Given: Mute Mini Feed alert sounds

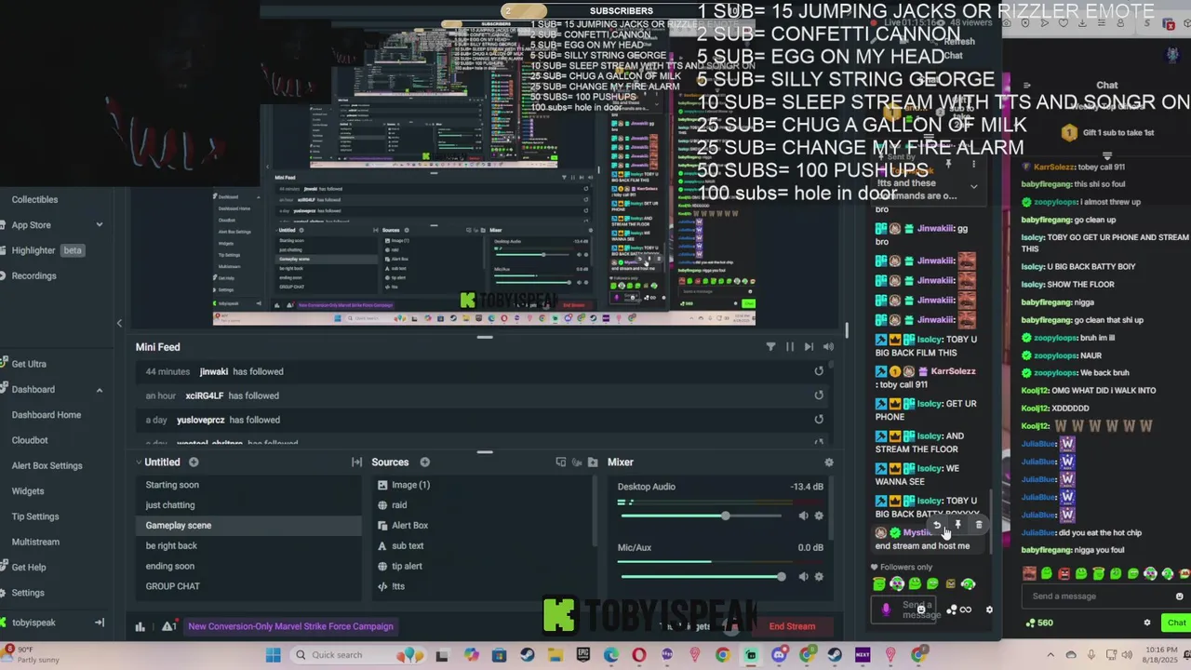Looking at the screenshot, I should click(828, 347).
